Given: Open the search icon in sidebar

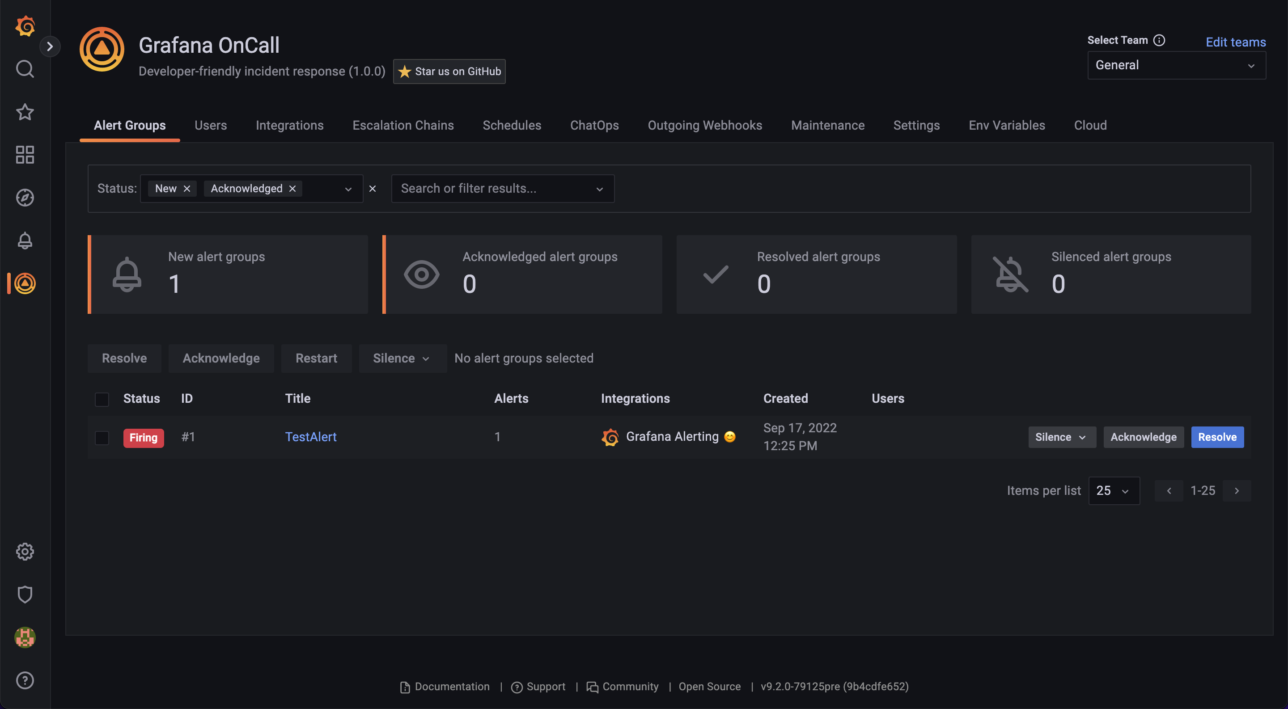Looking at the screenshot, I should [25, 69].
